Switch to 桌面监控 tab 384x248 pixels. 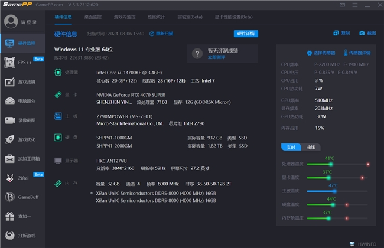point(93,17)
